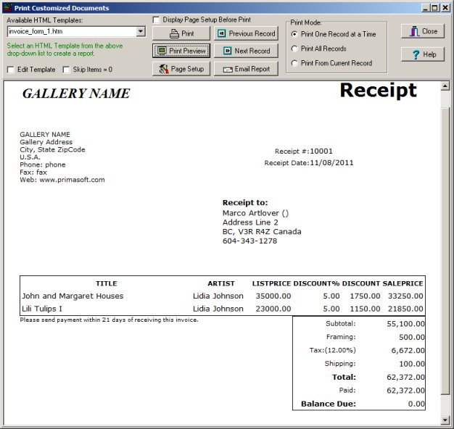Click 'Marco Artlover ()' recipient name
The width and height of the screenshot is (454, 429).
click(255, 213)
